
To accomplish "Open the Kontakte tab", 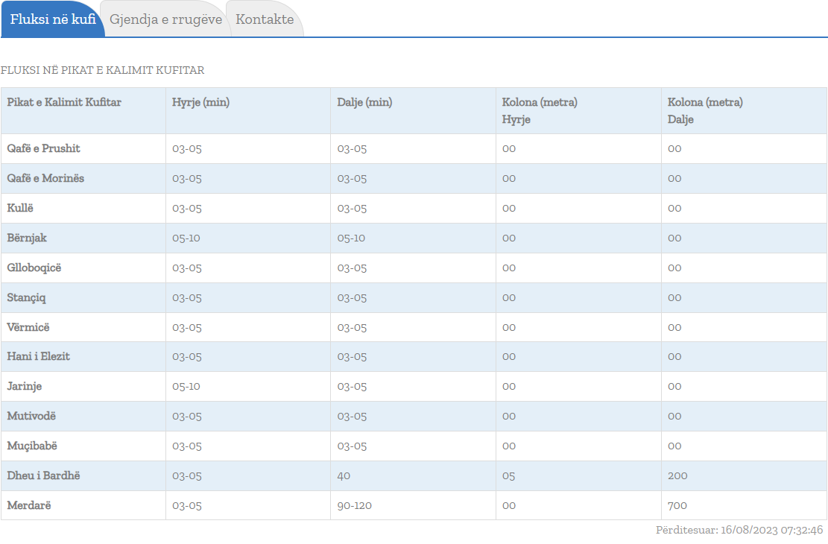I will (x=265, y=19).
